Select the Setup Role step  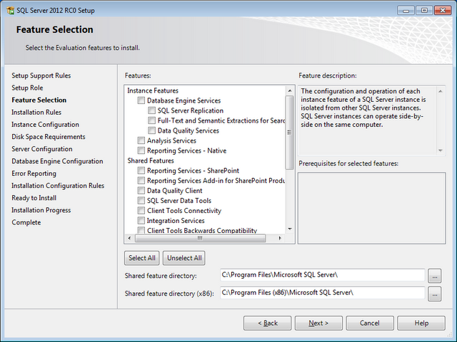coord(27,88)
